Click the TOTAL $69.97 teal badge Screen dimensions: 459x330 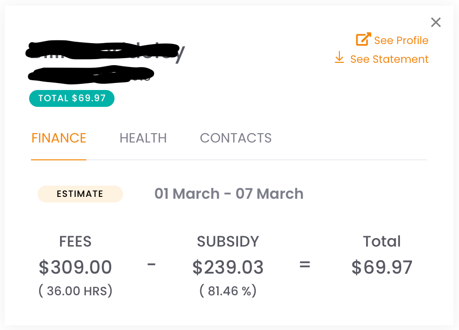(72, 98)
